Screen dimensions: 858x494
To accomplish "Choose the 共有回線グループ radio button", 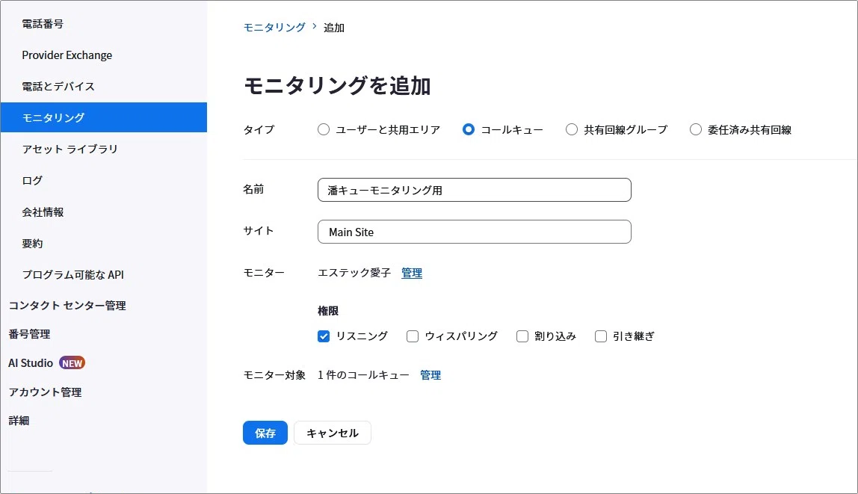I will pyautogui.click(x=571, y=129).
